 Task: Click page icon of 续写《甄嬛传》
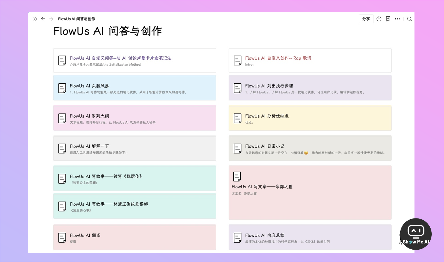coord(62,179)
